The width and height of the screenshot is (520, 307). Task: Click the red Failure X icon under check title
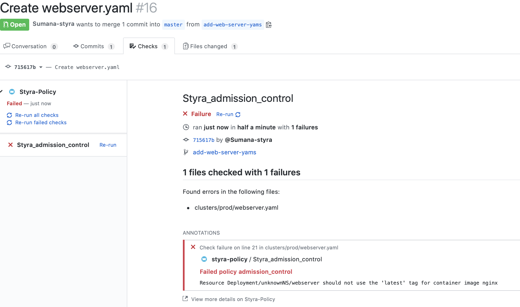(x=185, y=114)
